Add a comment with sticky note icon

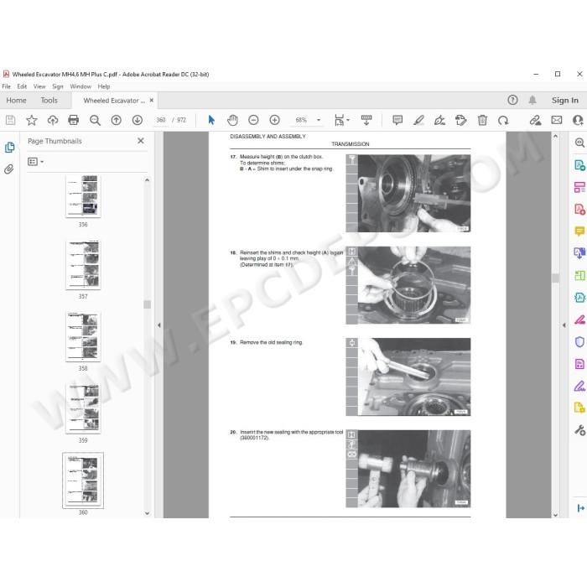coord(397,120)
